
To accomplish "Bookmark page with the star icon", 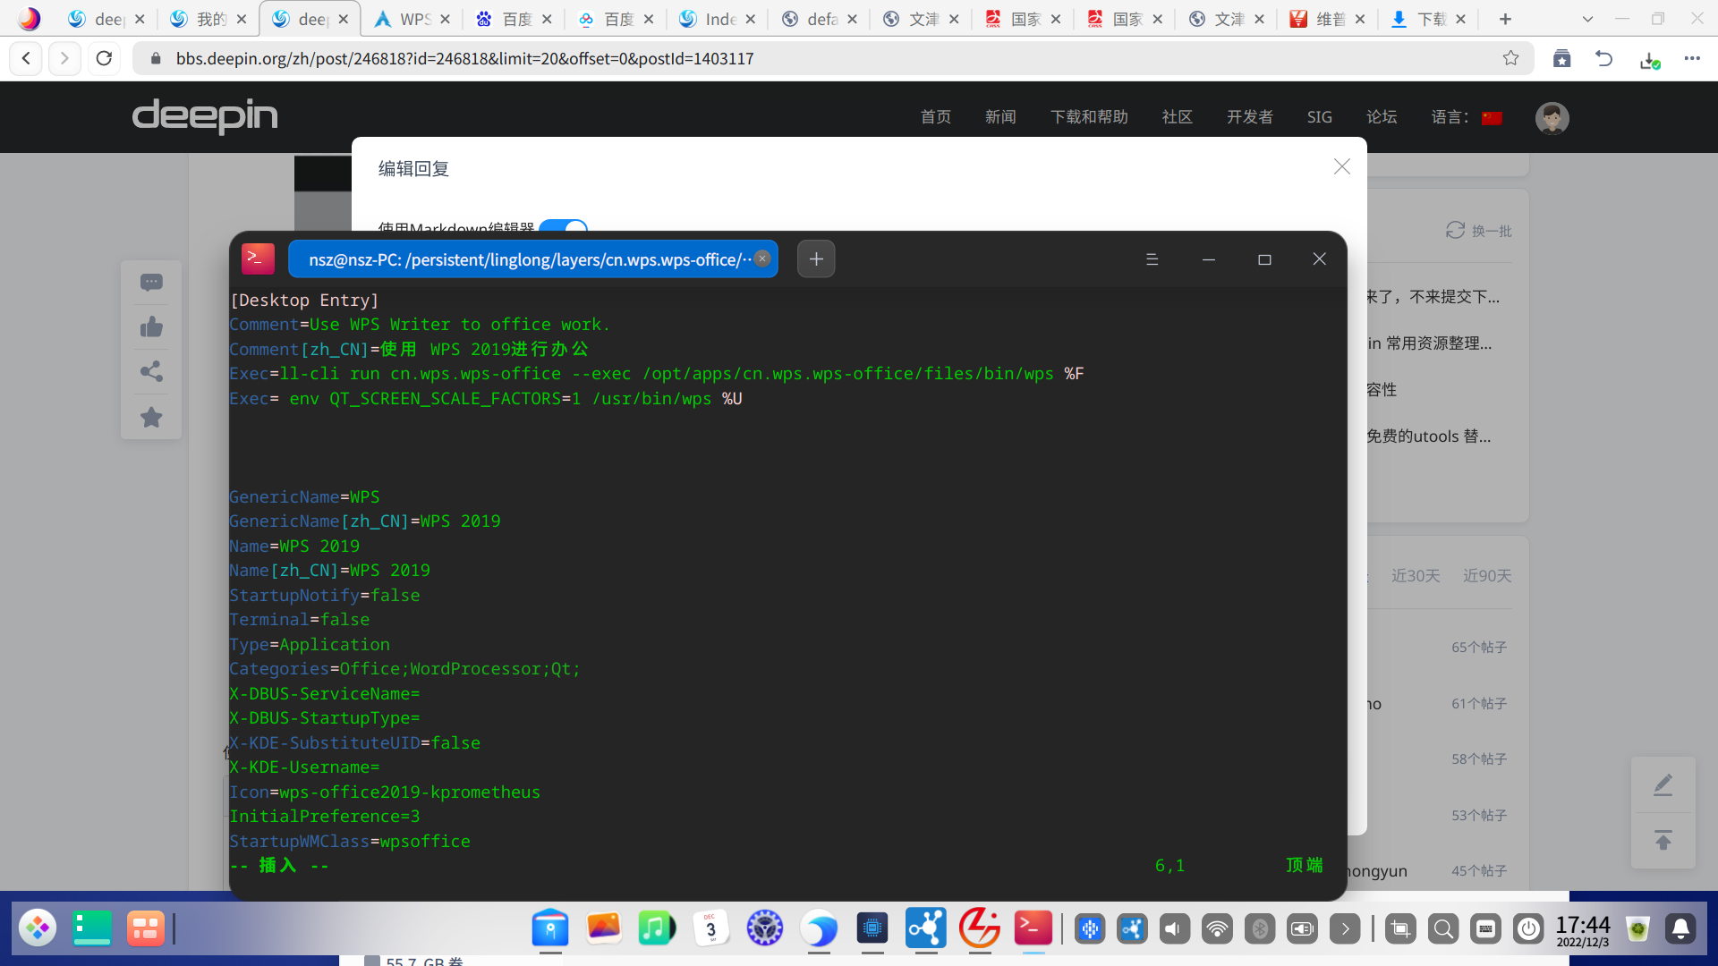I will pos(1510,58).
